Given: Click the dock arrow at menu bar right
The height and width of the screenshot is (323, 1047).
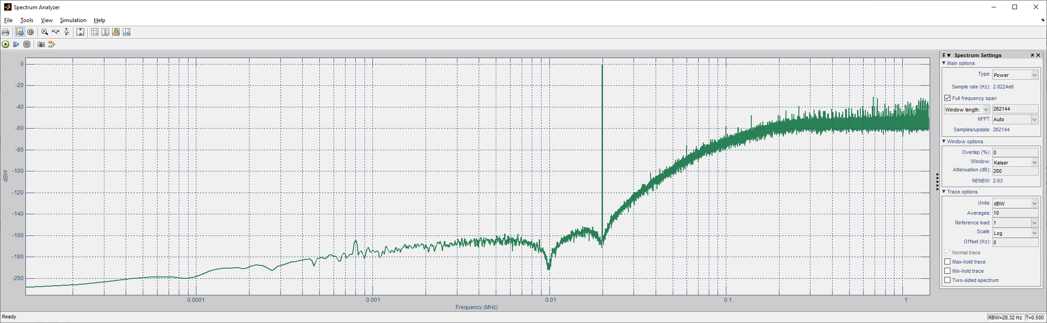Looking at the screenshot, I should pos(1042,20).
